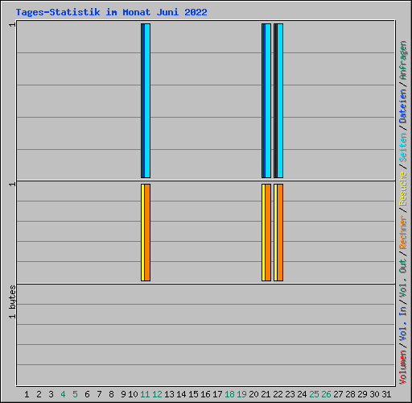This screenshot has height=403, width=412.
Task: Select the yellow Besuche bar for day 21
Action: (x=263, y=233)
